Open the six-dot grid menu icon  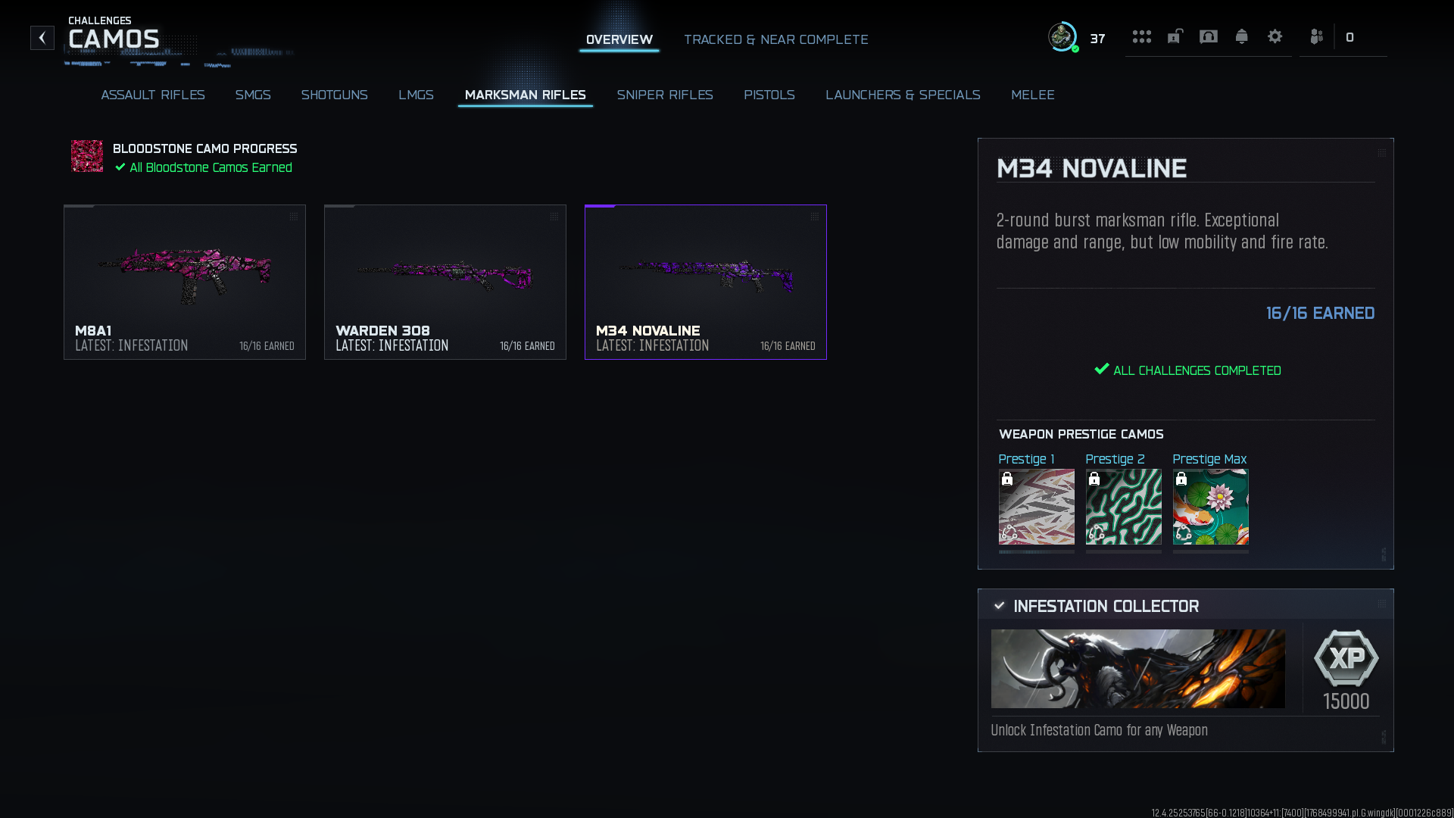(x=1141, y=37)
